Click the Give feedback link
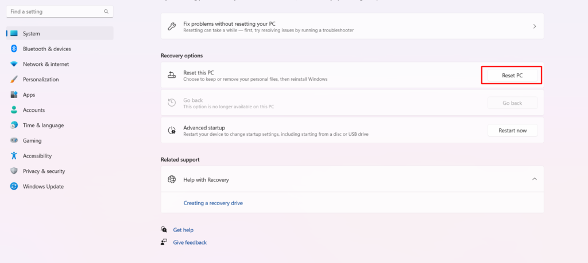The image size is (588, 263). point(189,242)
